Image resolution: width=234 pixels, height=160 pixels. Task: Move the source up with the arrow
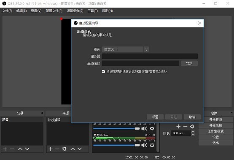tap(73, 149)
